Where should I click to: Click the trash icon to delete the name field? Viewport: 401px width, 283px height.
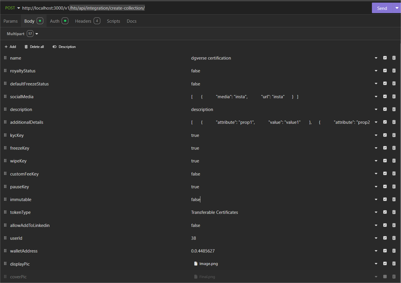pos(394,58)
